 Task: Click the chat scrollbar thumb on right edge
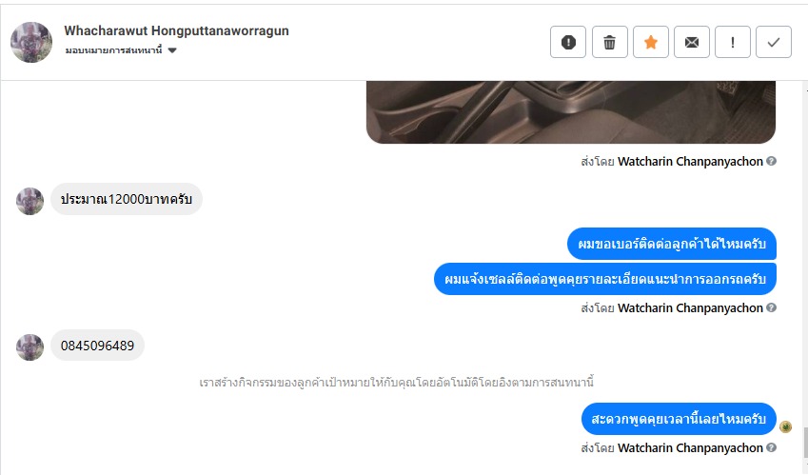tap(805, 441)
